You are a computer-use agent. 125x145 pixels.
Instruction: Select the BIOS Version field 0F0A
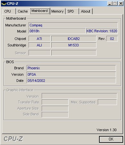(x=71, y=74)
